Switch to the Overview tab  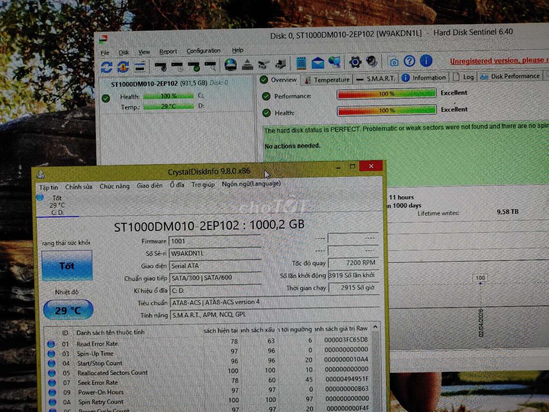[278, 80]
